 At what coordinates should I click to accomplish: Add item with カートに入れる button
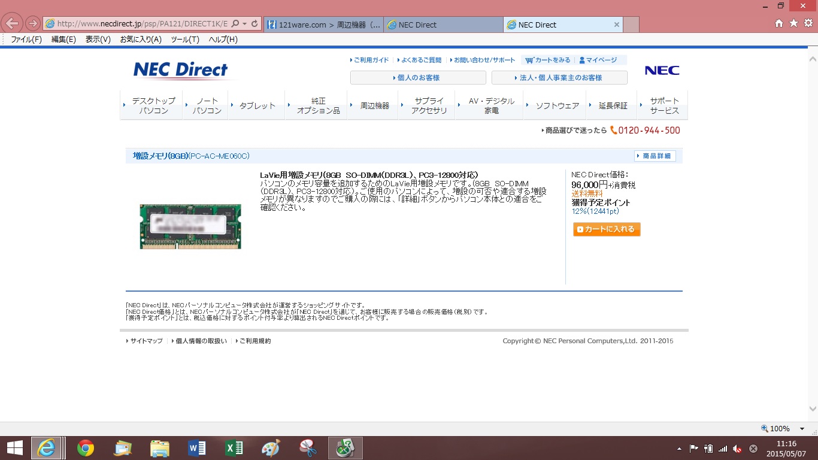pos(607,229)
